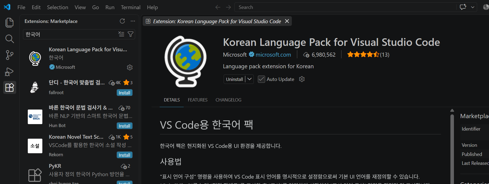Switch to the DETAILS tab

coord(172,100)
